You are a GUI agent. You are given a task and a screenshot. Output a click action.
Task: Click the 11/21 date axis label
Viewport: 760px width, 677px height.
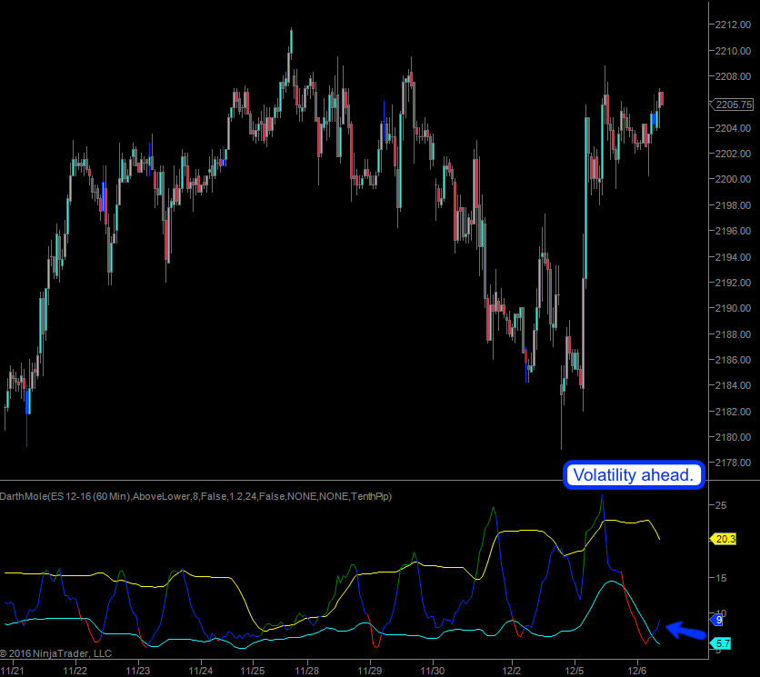[x=14, y=672]
